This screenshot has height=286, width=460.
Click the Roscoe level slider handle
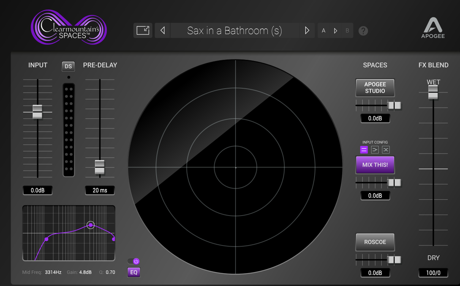394,260
